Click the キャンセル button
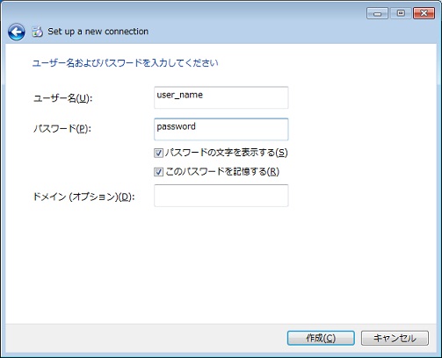Screen dimensions: 442x358 pos(395,338)
